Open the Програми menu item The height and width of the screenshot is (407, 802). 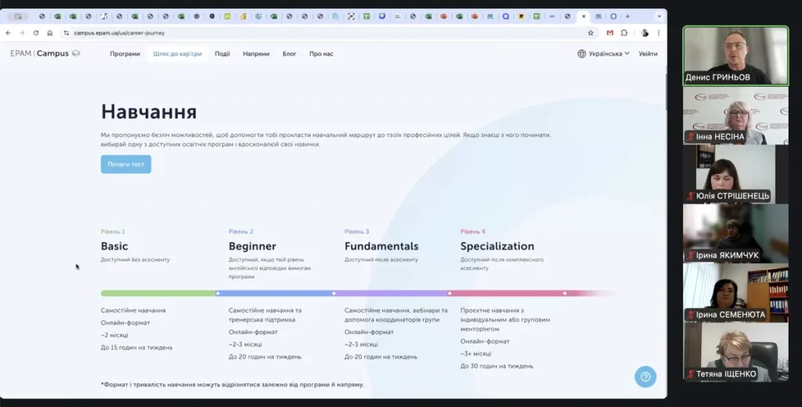pos(125,54)
